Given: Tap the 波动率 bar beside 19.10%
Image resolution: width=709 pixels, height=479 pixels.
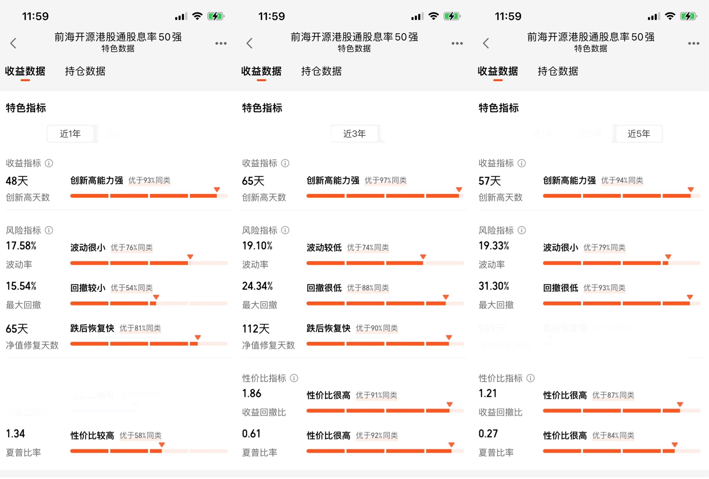Looking at the screenshot, I should coord(385,263).
